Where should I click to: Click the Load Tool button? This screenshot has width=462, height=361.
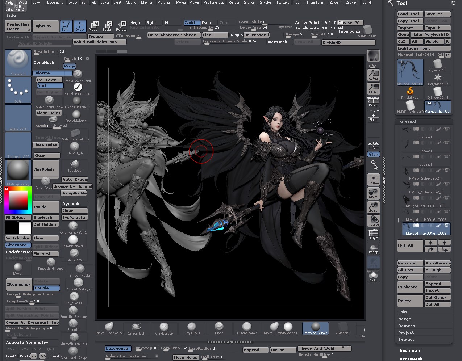pyautogui.click(x=410, y=14)
